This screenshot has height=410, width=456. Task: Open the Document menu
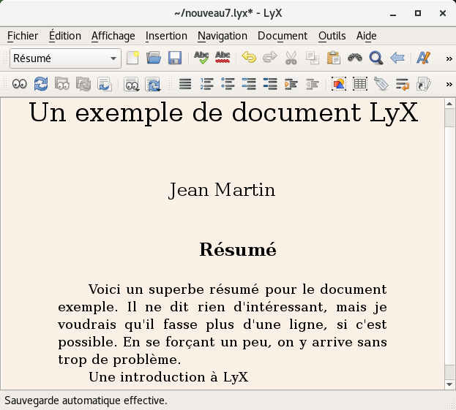283,36
